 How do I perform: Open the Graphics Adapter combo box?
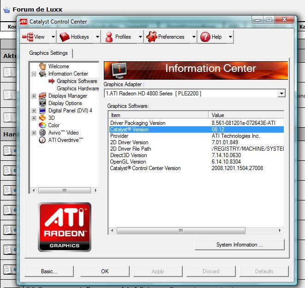point(195,94)
